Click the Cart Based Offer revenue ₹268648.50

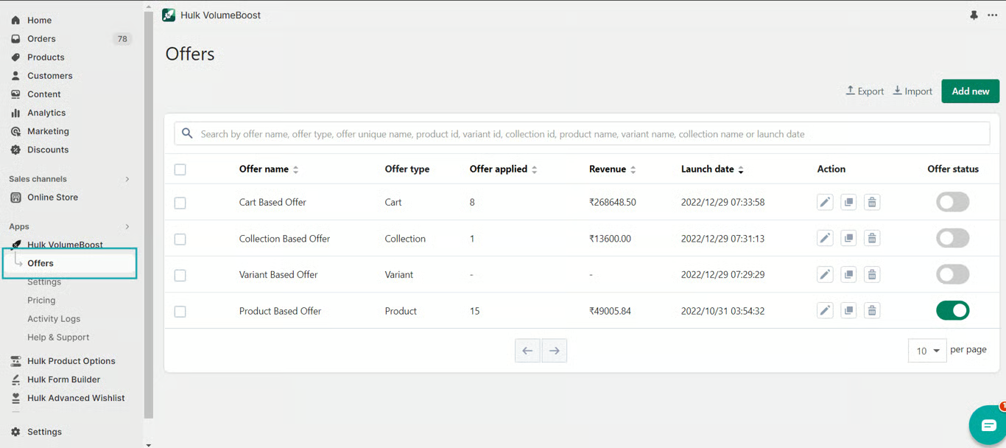(613, 202)
